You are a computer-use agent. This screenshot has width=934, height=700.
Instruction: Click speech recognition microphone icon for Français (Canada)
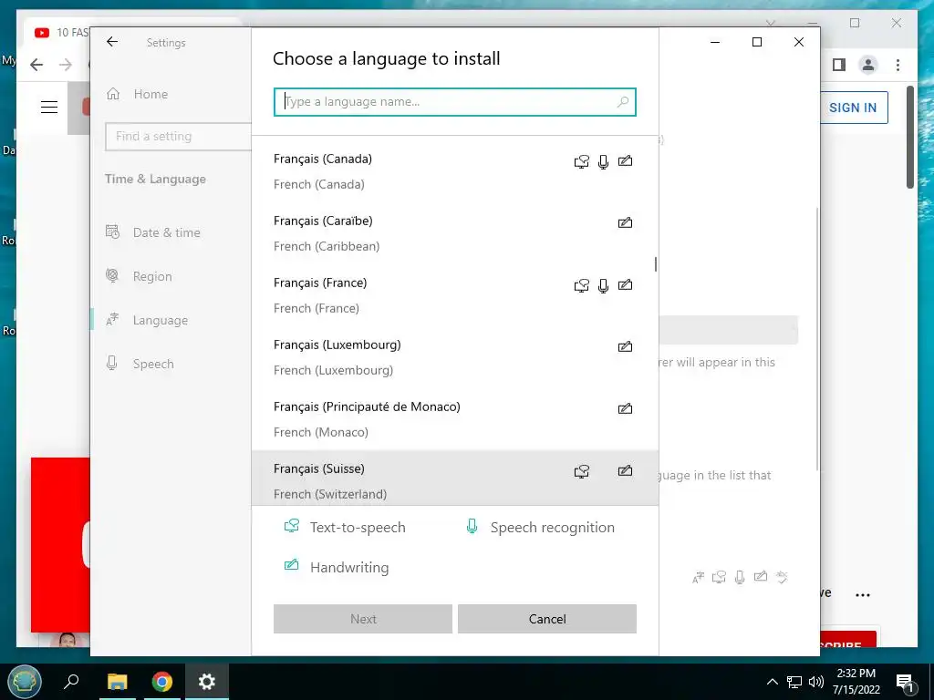pyautogui.click(x=604, y=161)
